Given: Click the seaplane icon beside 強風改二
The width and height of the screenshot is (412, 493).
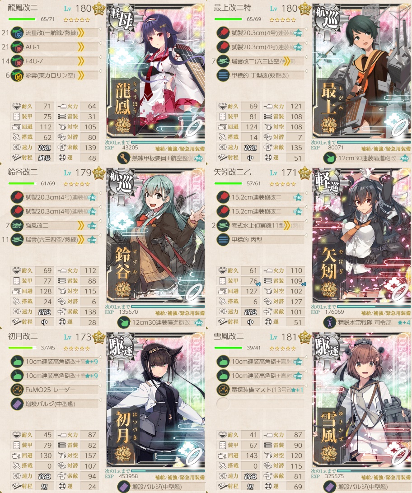Looking at the screenshot, I should (17, 225).
